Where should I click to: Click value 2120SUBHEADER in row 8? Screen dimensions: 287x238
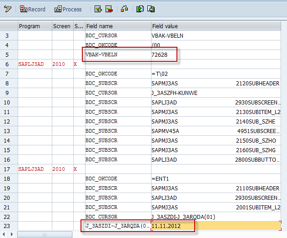point(257,84)
